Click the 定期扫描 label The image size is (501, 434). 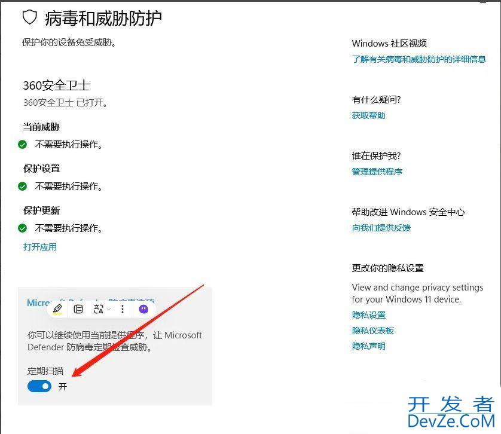coord(45,371)
